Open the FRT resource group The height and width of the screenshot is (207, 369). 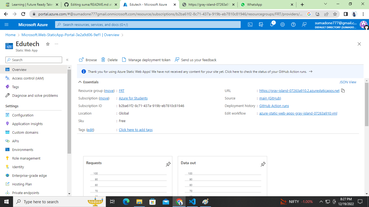[x=121, y=91]
